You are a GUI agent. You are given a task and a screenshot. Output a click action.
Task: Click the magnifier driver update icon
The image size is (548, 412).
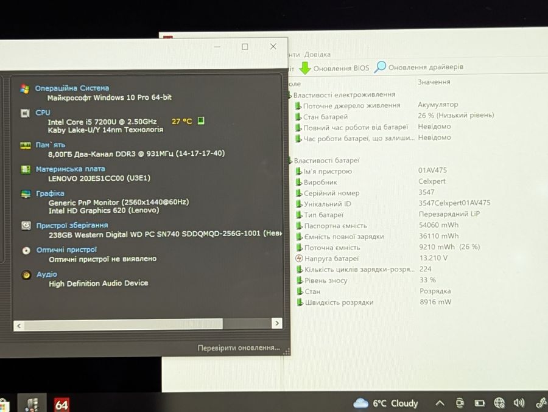click(380, 67)
